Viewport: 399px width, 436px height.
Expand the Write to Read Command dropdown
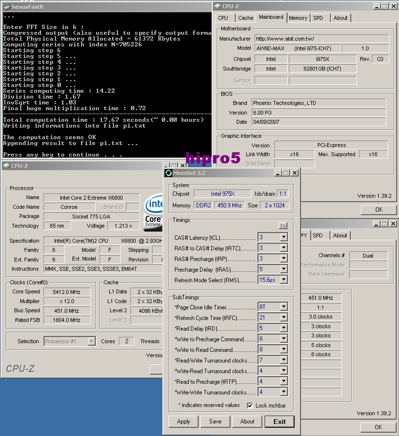284,349
